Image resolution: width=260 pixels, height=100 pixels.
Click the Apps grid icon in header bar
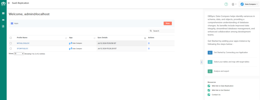[12, 23]
